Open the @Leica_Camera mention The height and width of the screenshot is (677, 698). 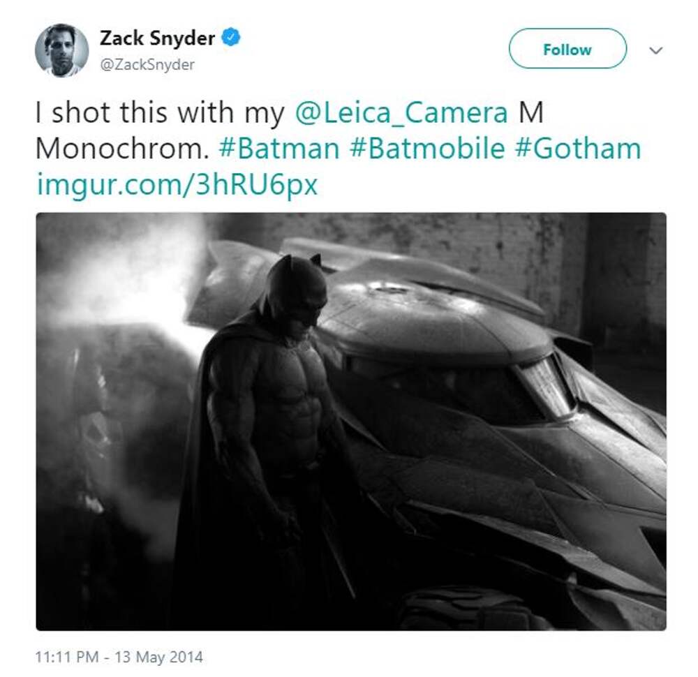(401, 114)
